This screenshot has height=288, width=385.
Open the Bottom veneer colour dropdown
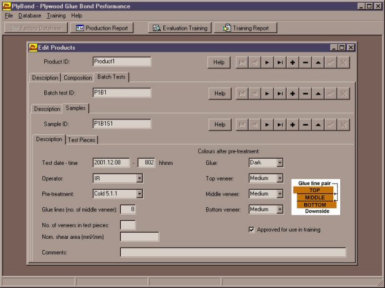point(280,210)
